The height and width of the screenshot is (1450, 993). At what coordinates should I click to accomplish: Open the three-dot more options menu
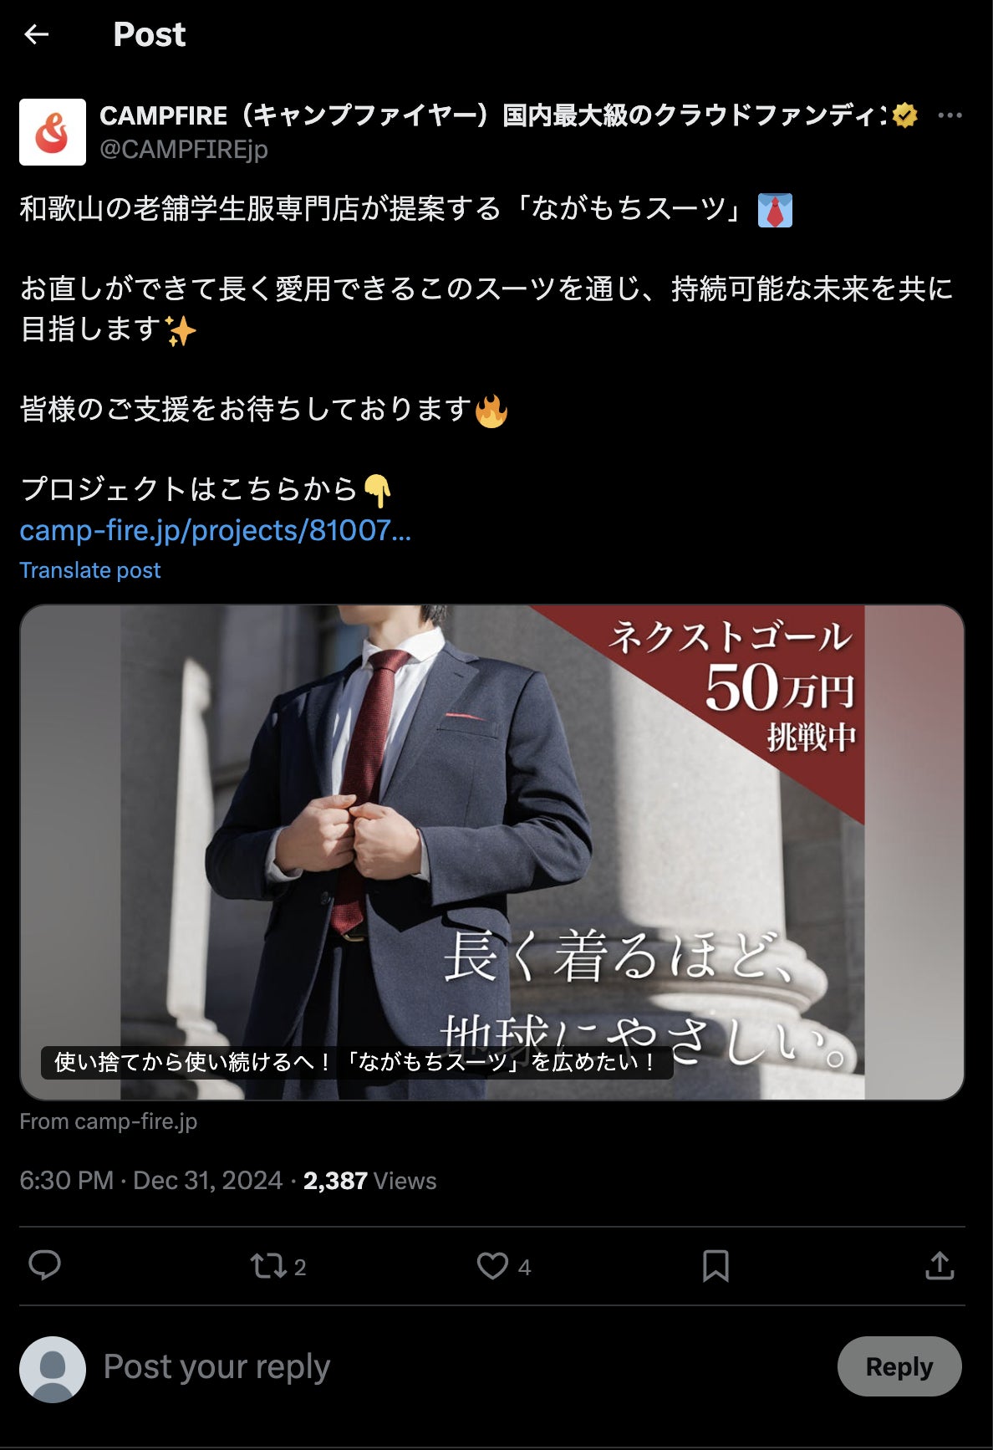(x=950, y=115)
